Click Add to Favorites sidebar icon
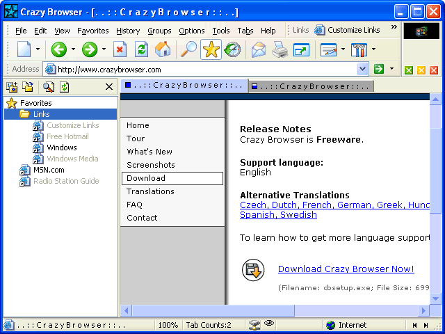 click(12, 87)
